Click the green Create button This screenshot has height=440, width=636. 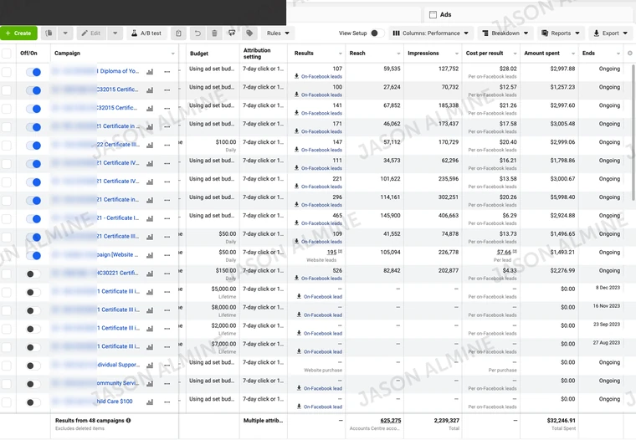click(18, 33)
